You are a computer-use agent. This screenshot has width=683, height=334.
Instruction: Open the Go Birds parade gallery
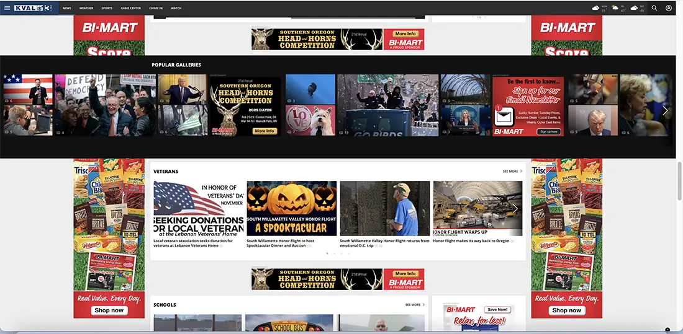[387, 105]
